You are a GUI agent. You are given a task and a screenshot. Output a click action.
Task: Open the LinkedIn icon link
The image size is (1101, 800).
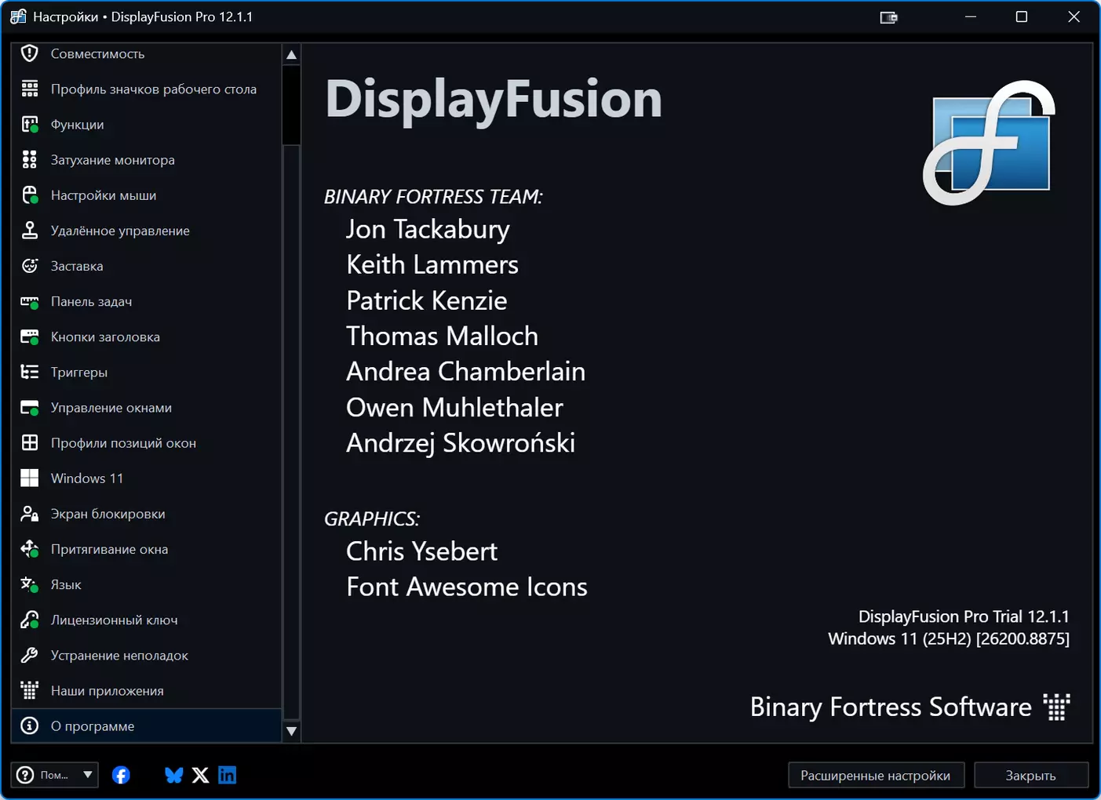click(228, 775)
